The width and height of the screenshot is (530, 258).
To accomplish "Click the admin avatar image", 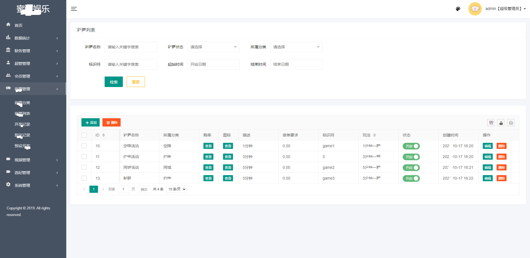I will (x=475, y=9).
